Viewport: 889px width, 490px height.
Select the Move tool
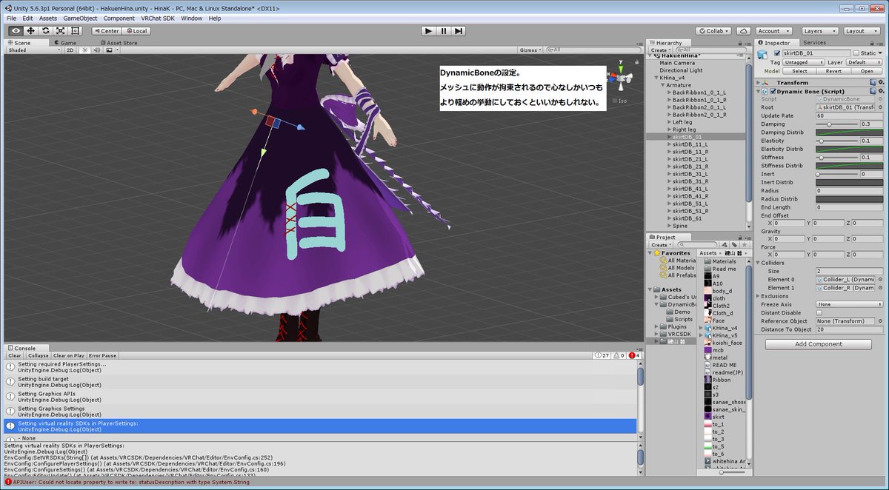point(30,30)
